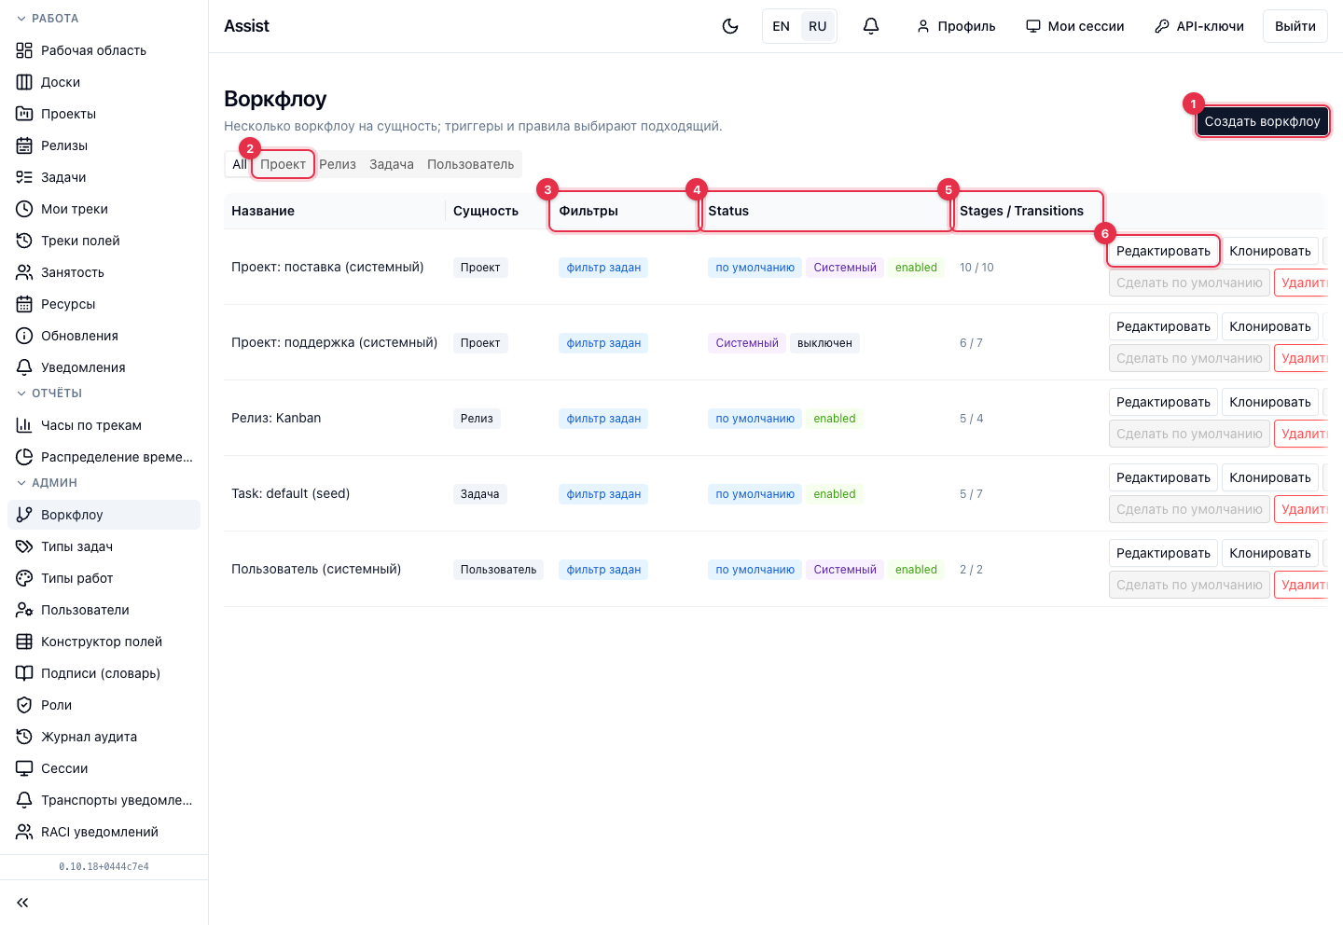Toggle dark mode with the moon icon
The width and height of the screenshot is (1343, 925).
click(730, 26)
